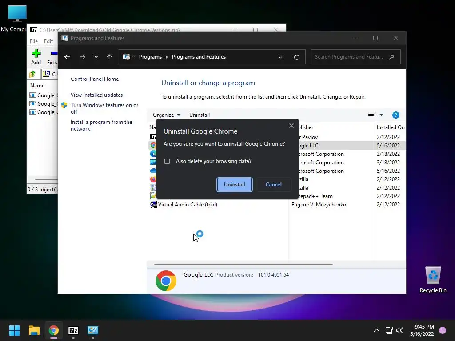455x341 pixels.
Task: Click the 2/12/2022 date for Pavlov row
Action: pyautogui.click(x=388, y=137)
